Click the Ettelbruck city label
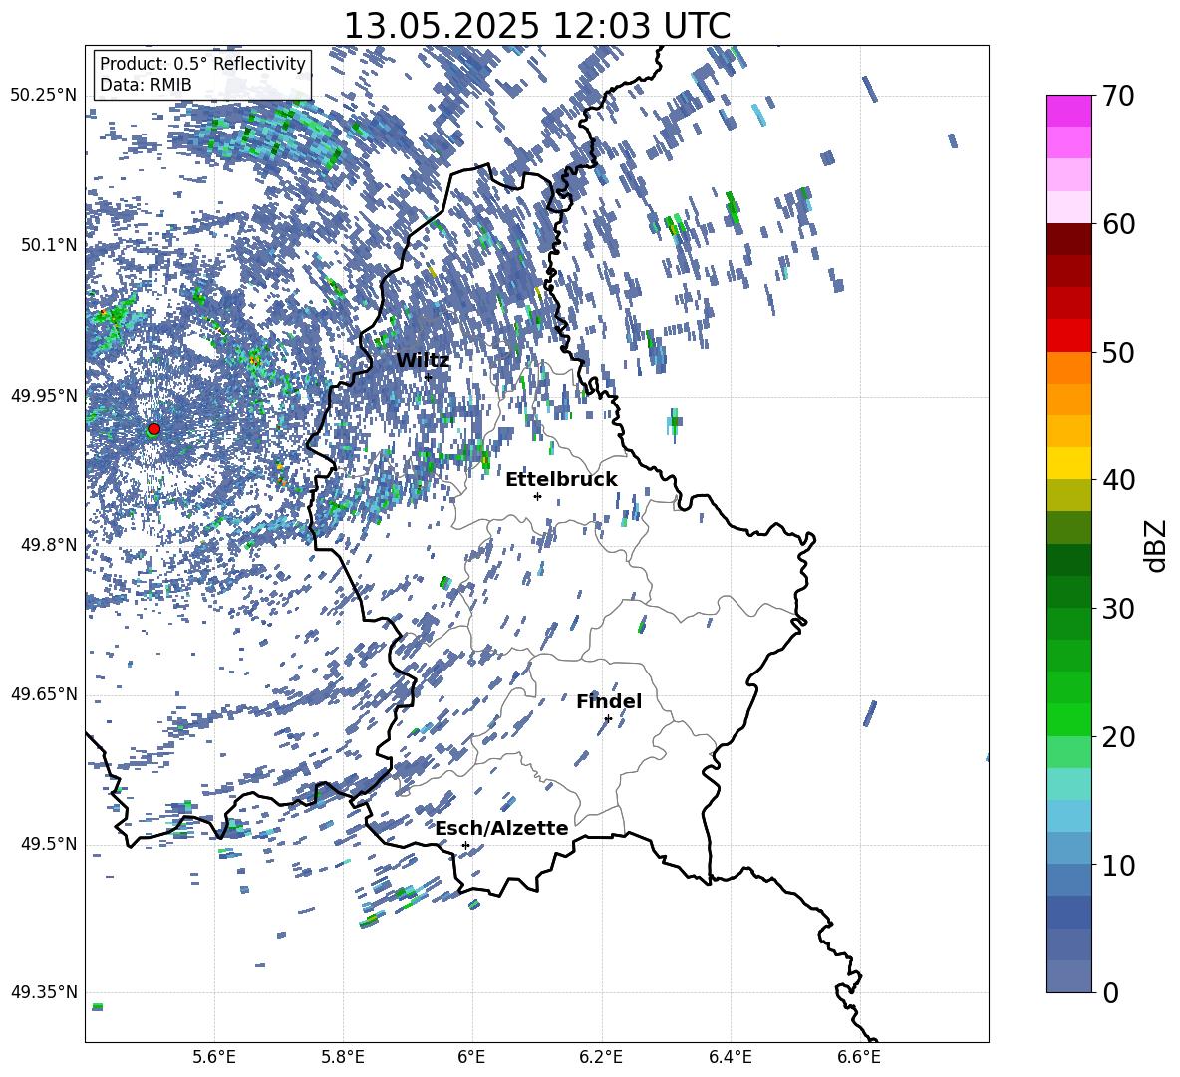This screenshot has width=1180, height=1077. [561, 480]
